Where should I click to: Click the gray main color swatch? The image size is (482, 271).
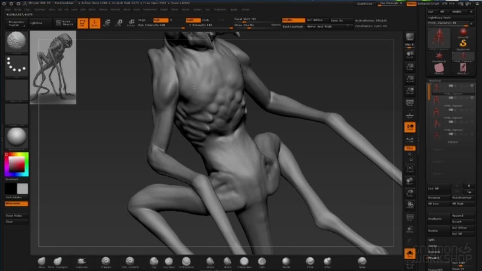pos(22,188)
